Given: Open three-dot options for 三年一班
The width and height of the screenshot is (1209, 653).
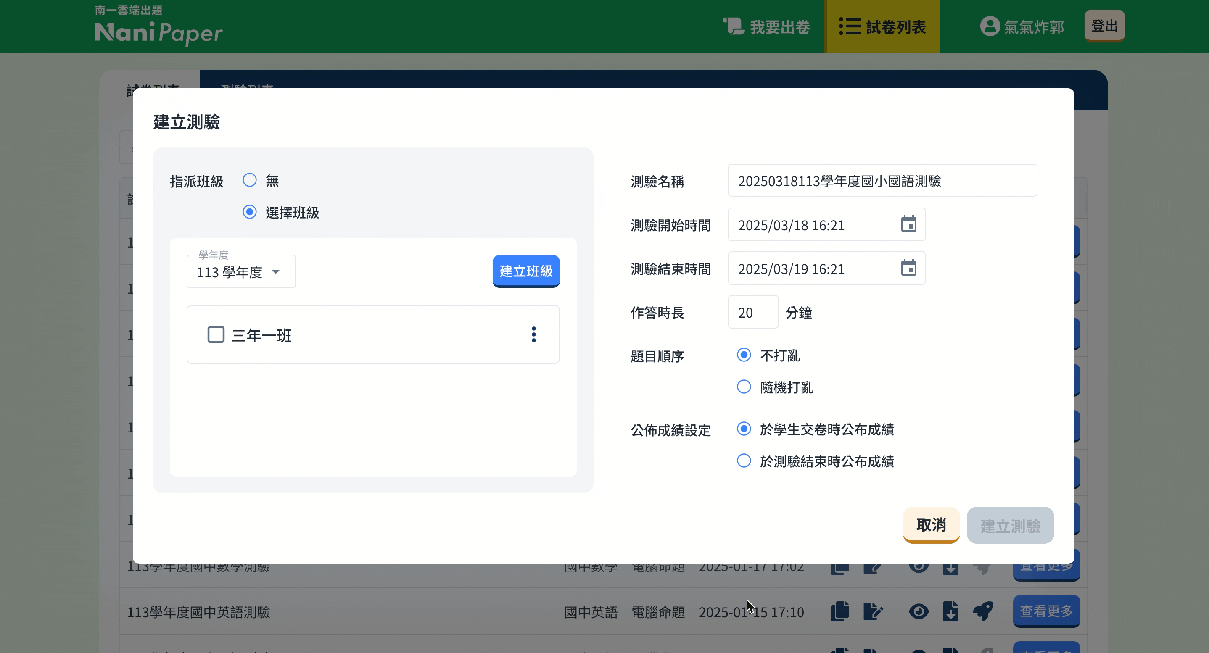Looking at the screenshot, I should (x=533, y=334).
